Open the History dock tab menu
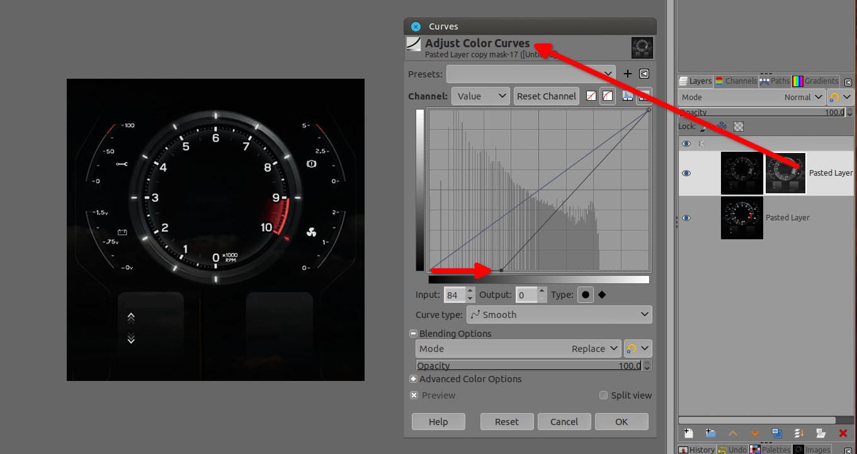The height and width of the screenshot is (454, 857). pyautogui.click(x=848, y=450)
